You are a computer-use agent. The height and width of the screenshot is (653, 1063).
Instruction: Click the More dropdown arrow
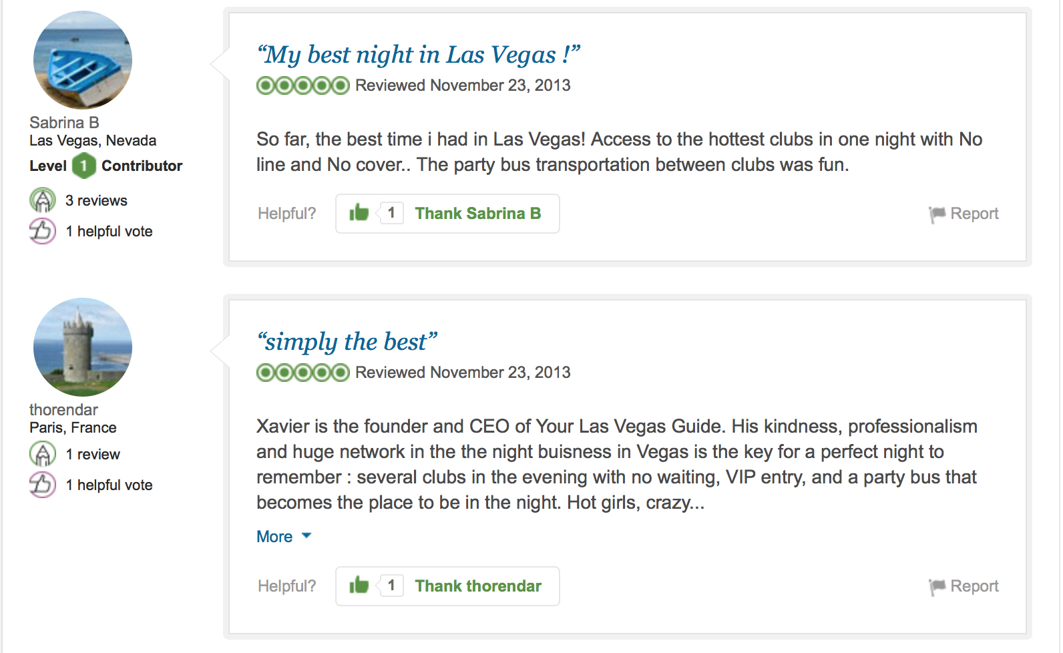tap(306, 535)
